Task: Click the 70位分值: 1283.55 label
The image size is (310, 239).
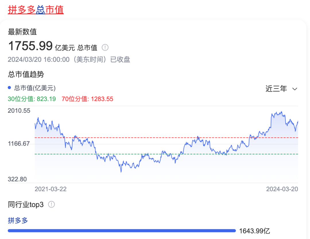Action: click(x=87, y=99)
